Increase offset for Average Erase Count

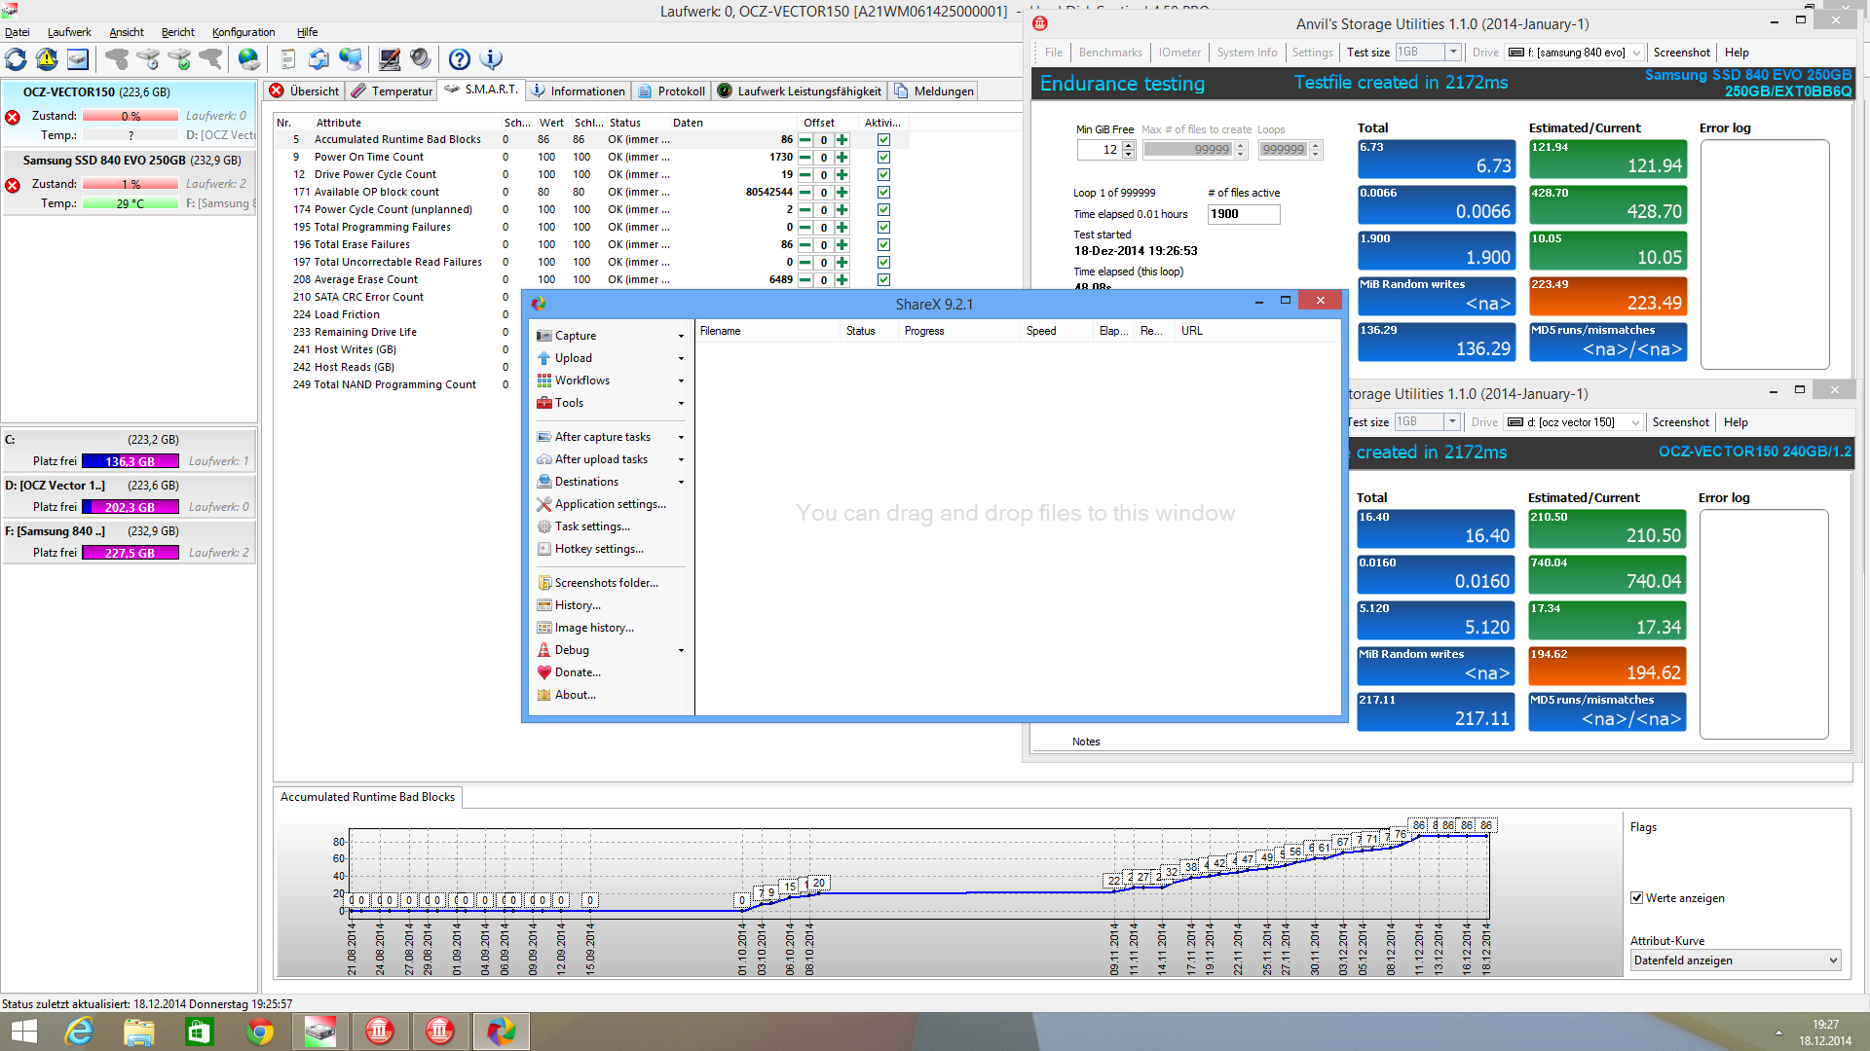pyautogui.click(x=842, y=280)
